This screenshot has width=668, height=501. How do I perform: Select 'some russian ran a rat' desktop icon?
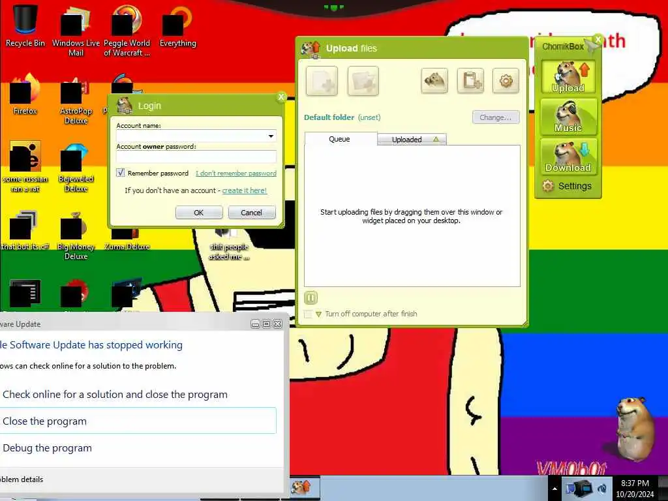tap(25, 167)
